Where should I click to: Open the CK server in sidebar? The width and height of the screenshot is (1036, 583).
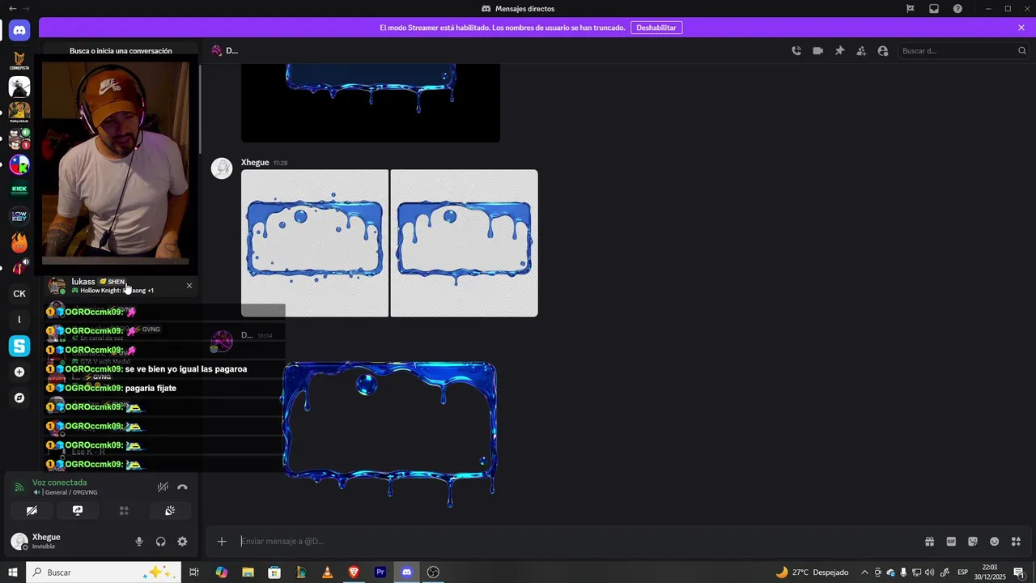click(19, 294)
